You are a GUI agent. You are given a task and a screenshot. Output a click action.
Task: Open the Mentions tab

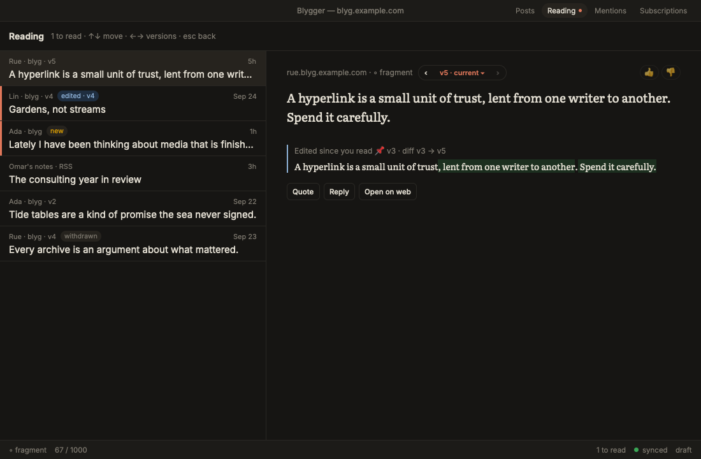click(x=611, y=11)
